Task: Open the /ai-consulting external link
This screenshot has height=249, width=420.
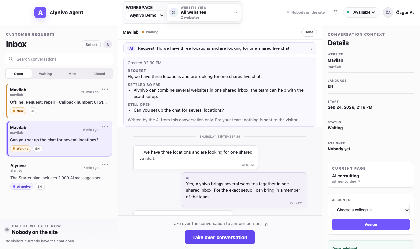Action: (346, 182)
